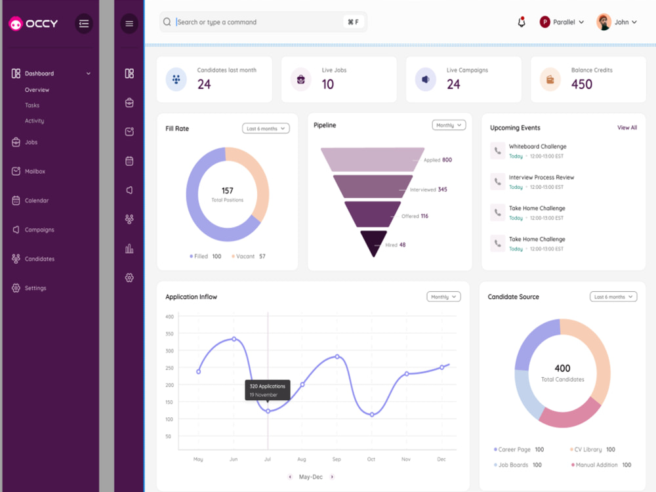Click the Offered 116 funnel segment
The height and width of the screenshot is (492, 656).
(x=373, y=215)
